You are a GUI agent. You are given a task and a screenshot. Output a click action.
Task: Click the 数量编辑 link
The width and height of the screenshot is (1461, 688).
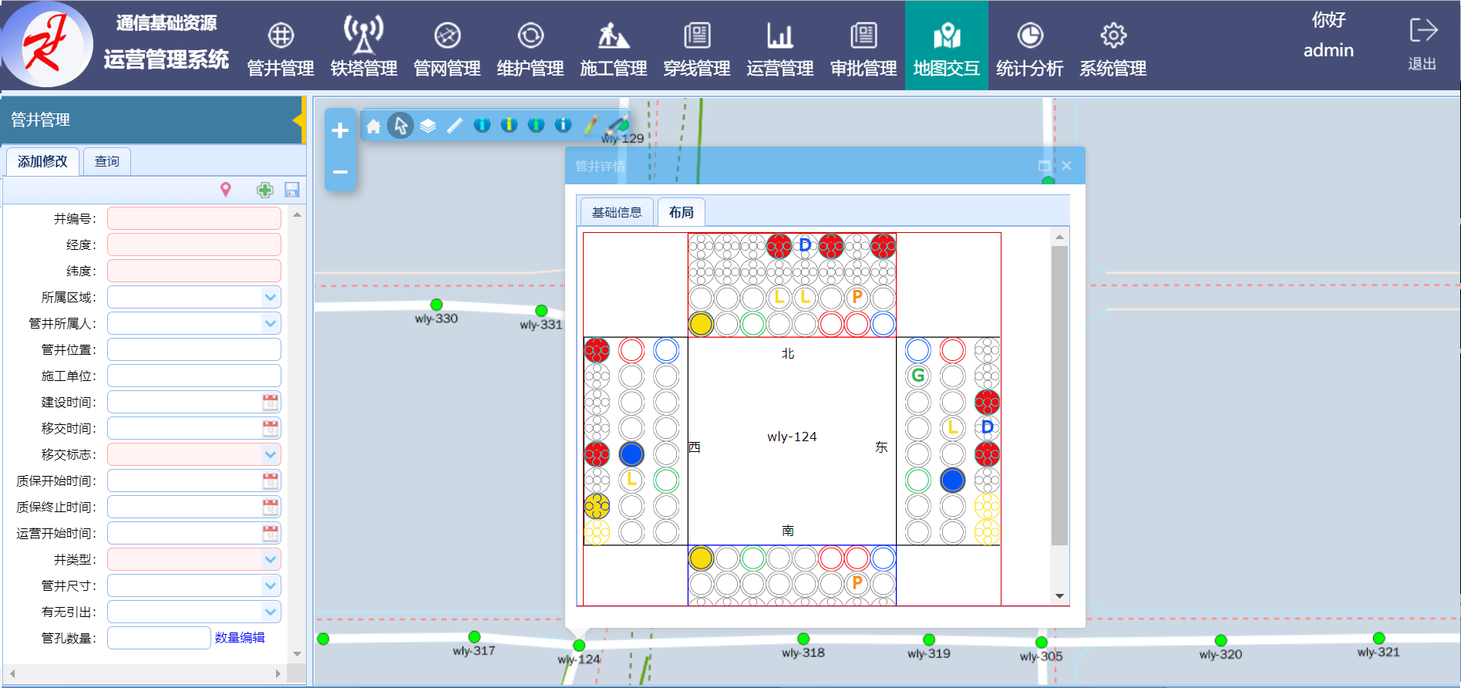240,638
